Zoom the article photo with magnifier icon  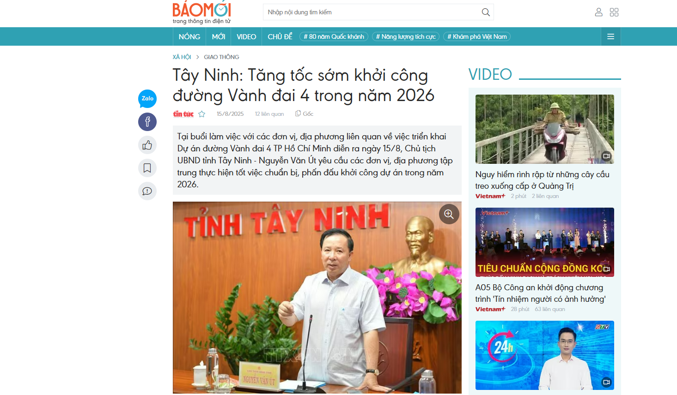coord(449,214)
